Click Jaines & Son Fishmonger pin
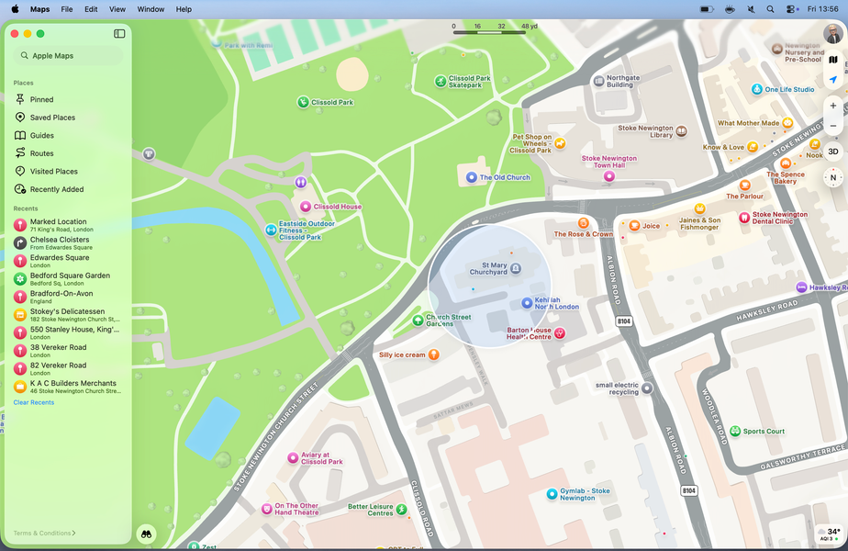The height and width of the screenshot is (551, 848). [x=700, y=208]
